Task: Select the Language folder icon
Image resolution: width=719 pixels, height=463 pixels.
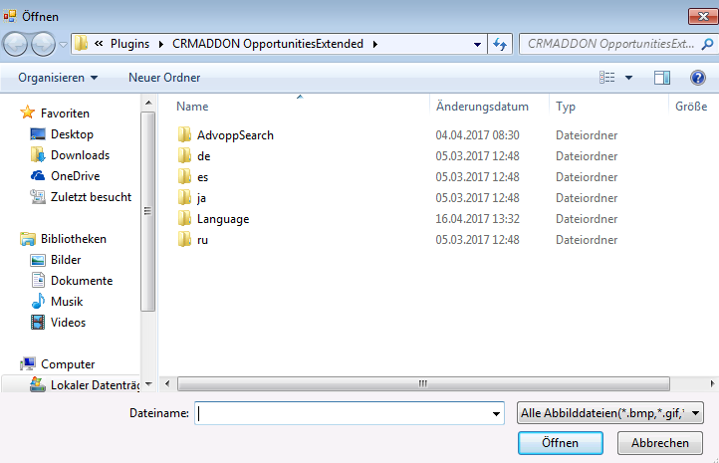Action: click(184, 219)
